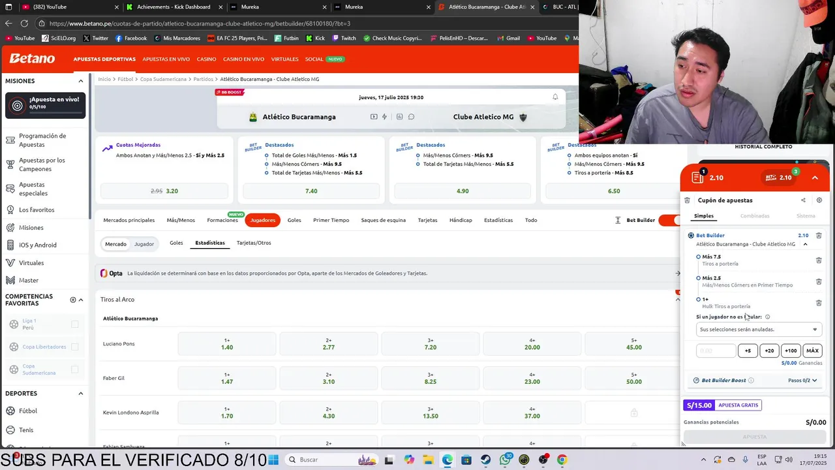Share the bet slip coupon
This screenshot has height=470, width=835.
click(x=803, y=200)
